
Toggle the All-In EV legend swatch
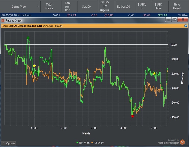(x=92, y=143)
